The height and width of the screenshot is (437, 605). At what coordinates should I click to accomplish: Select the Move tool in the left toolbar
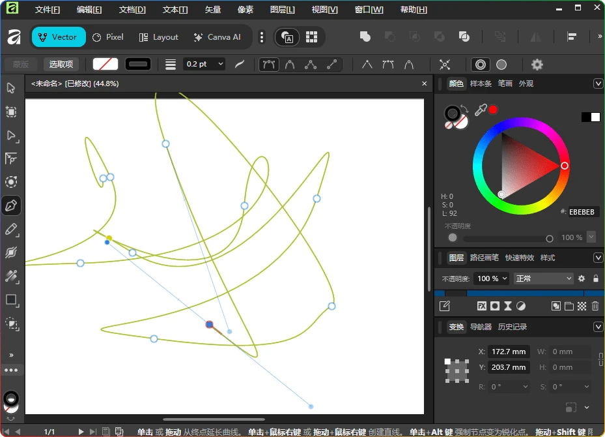tap(10, 87)
